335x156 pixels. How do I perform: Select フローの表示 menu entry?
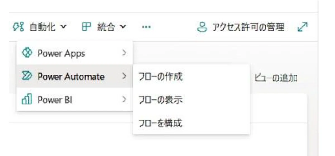click(191, 100)
